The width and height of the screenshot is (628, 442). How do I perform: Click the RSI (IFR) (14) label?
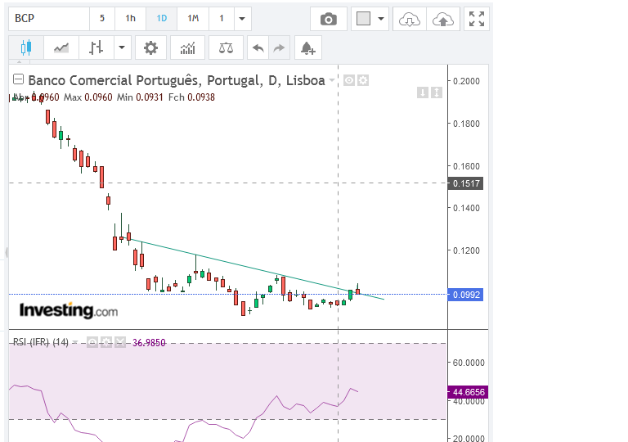[40, 342]
